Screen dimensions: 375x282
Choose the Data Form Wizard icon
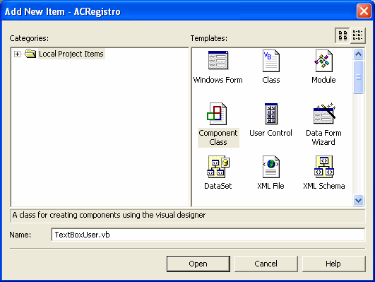point(324,114)
